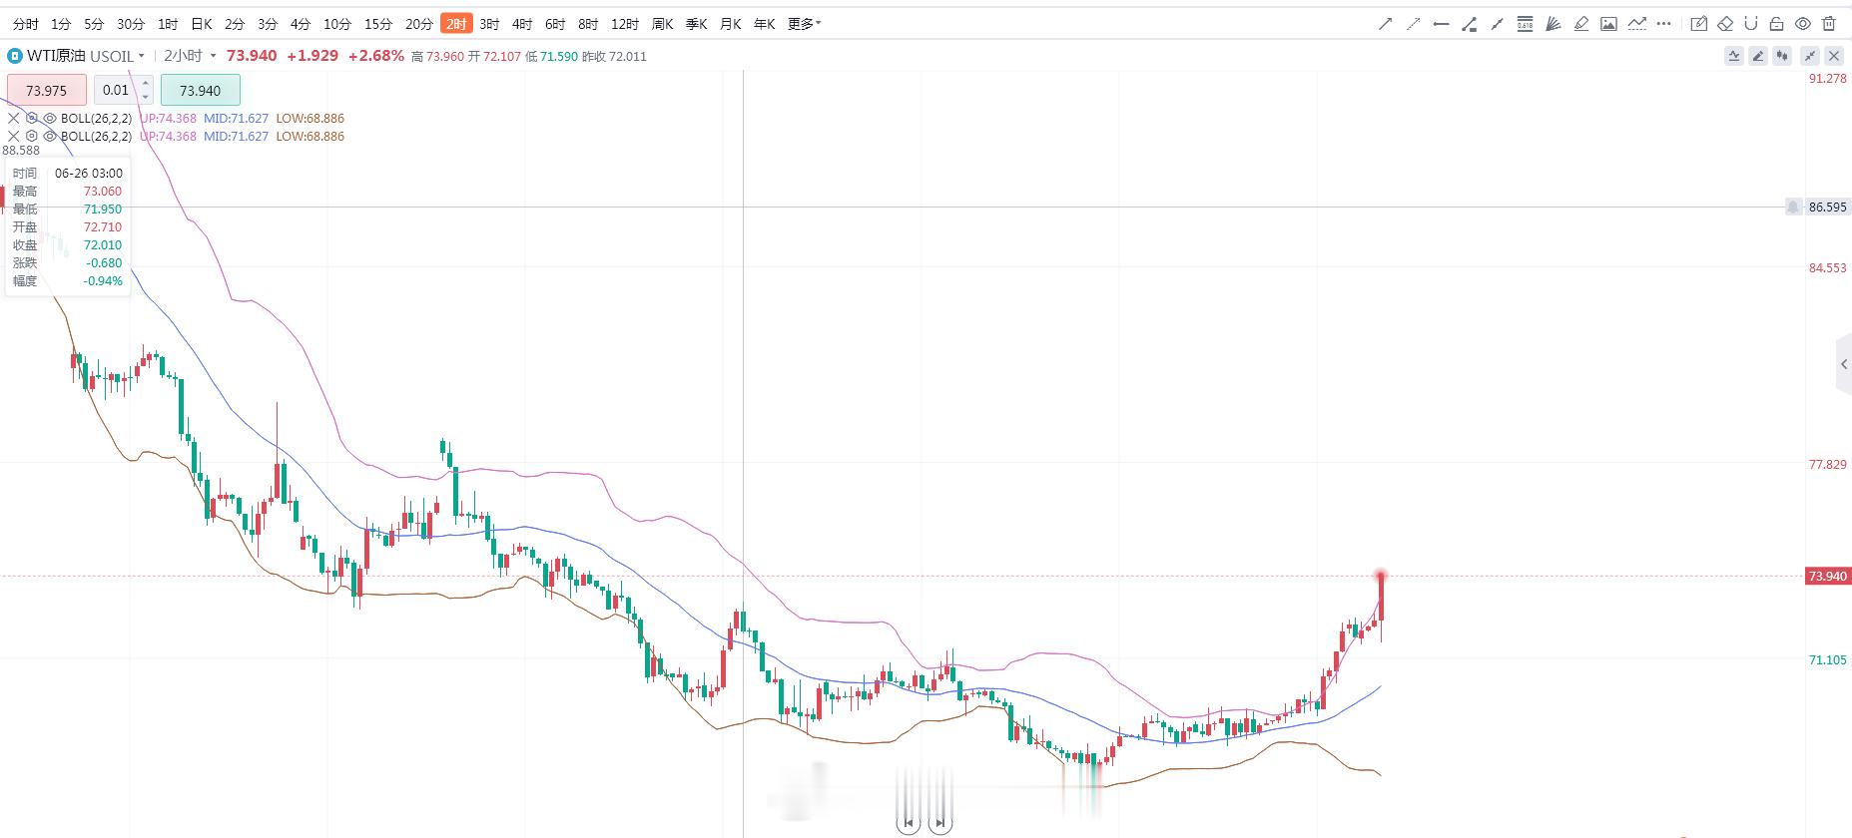Screen dimensions: 1852x838
Task: Switch to the 12时 timeframe
Action: [625, 24]
